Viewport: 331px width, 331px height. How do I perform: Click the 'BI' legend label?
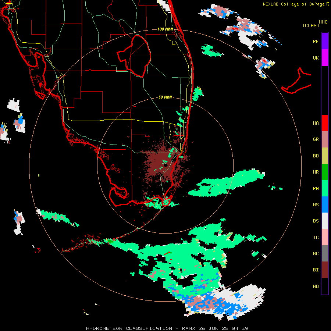316,270
